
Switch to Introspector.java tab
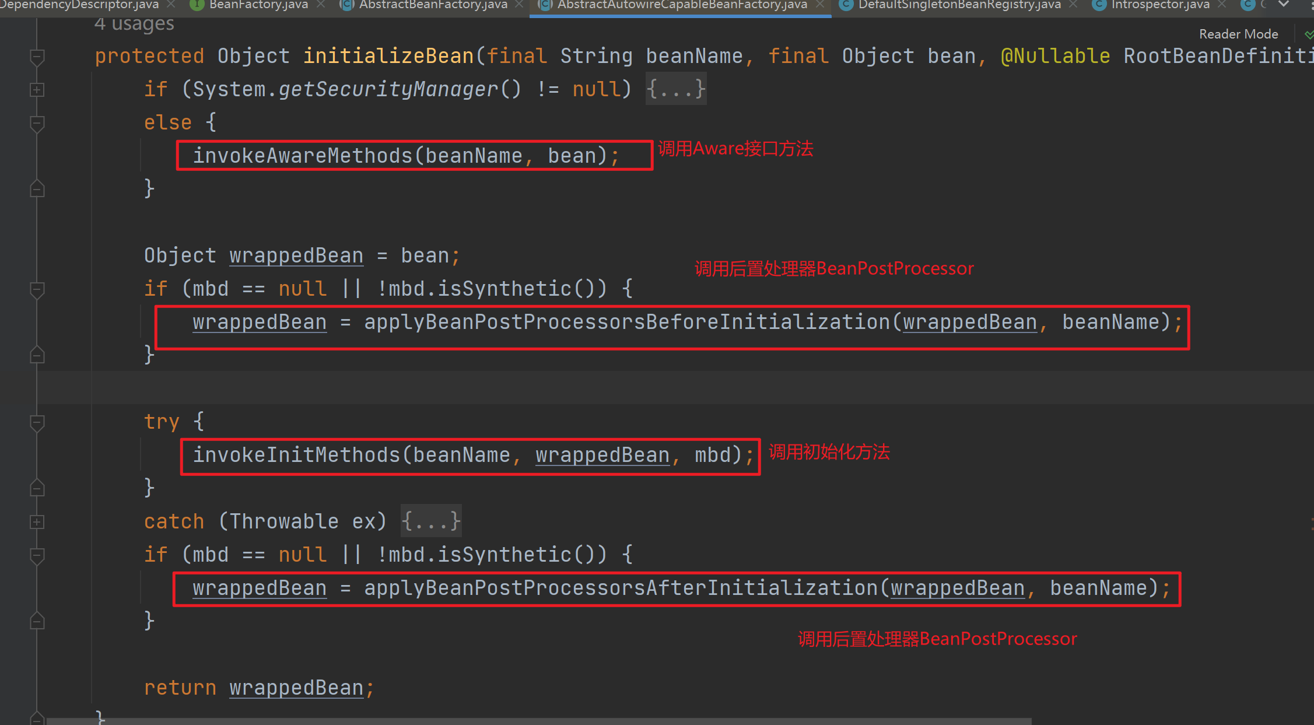(1160, 5)
